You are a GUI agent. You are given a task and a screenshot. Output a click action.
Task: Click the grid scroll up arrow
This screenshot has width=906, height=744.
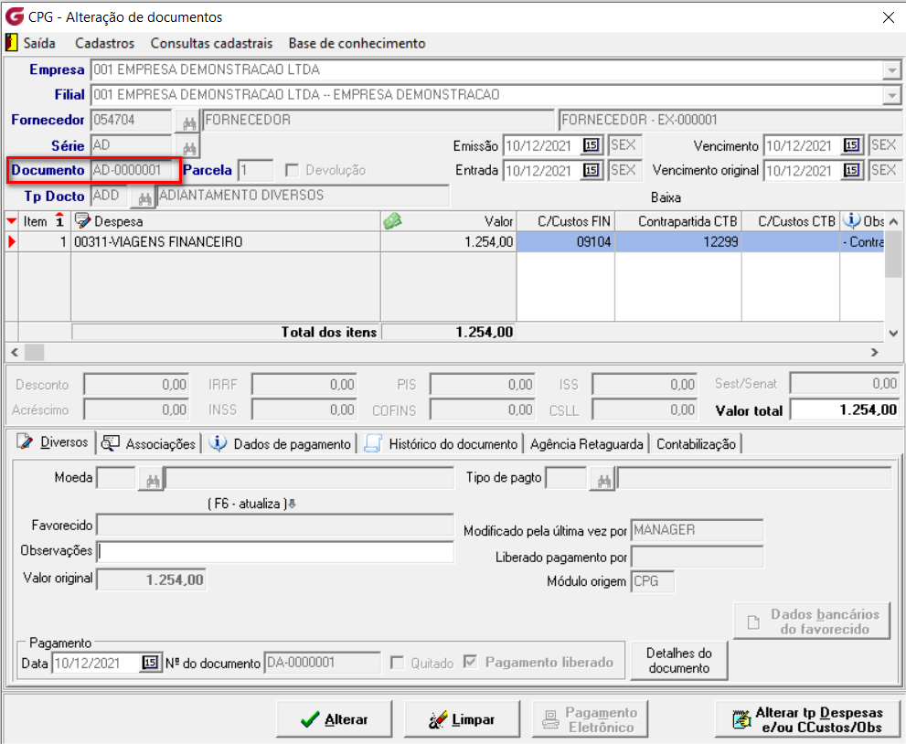(893, 221)
